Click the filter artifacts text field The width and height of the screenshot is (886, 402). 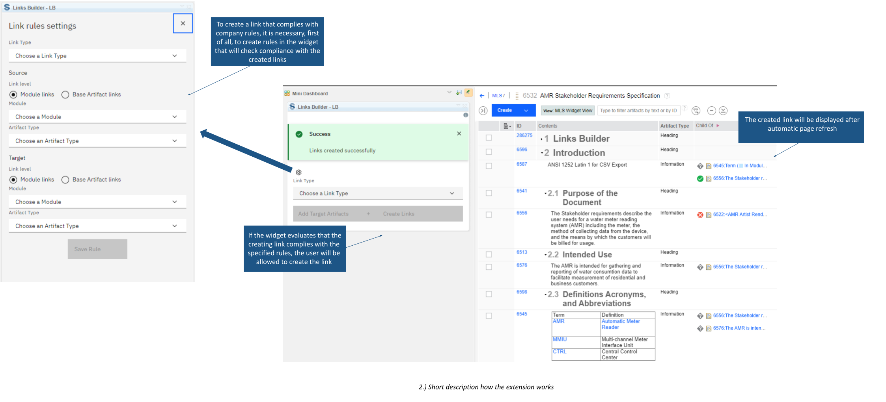click(639, 111)
